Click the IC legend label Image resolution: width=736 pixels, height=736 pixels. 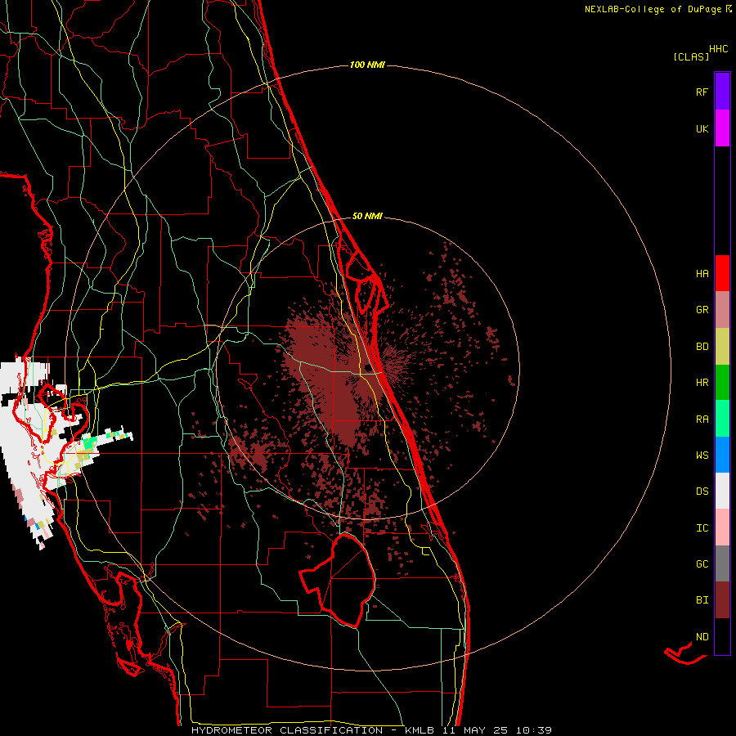[x=702, y=528]
